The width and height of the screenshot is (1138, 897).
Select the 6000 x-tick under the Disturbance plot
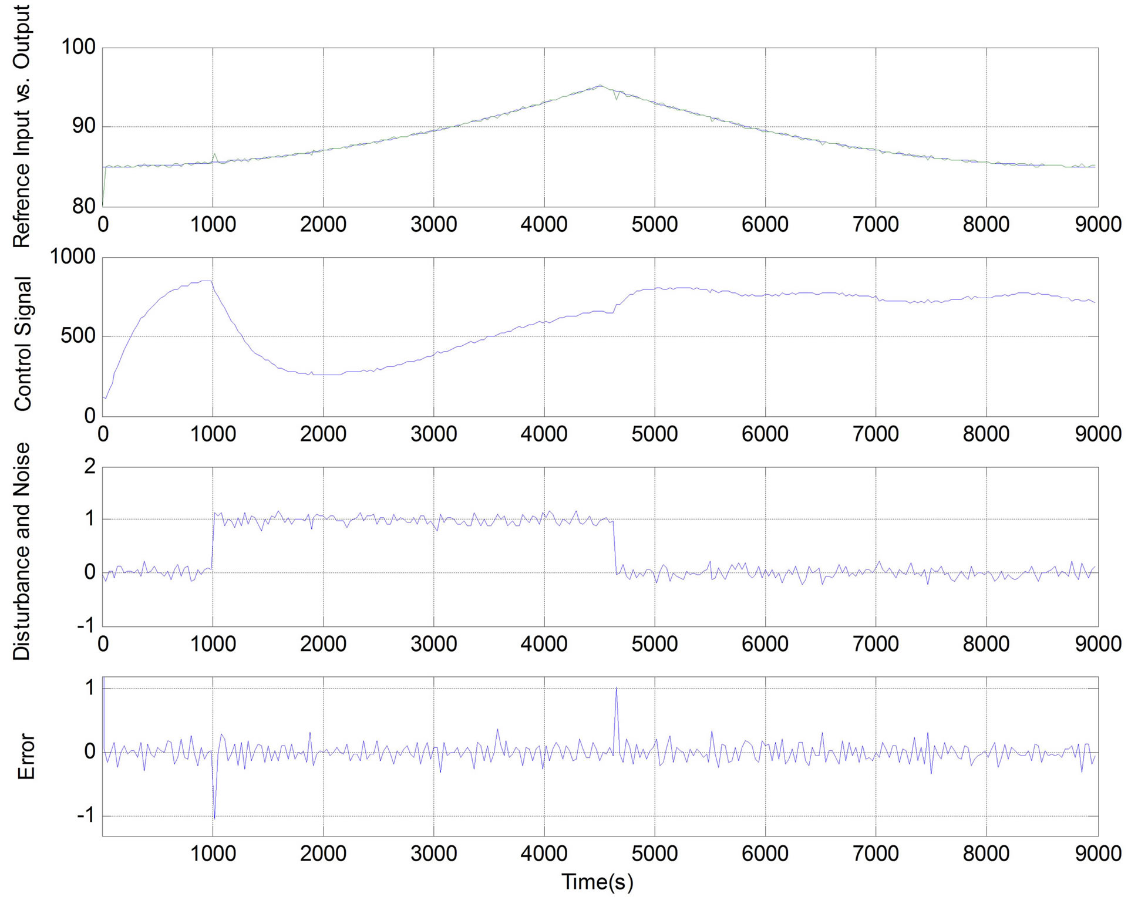[765, 644]
